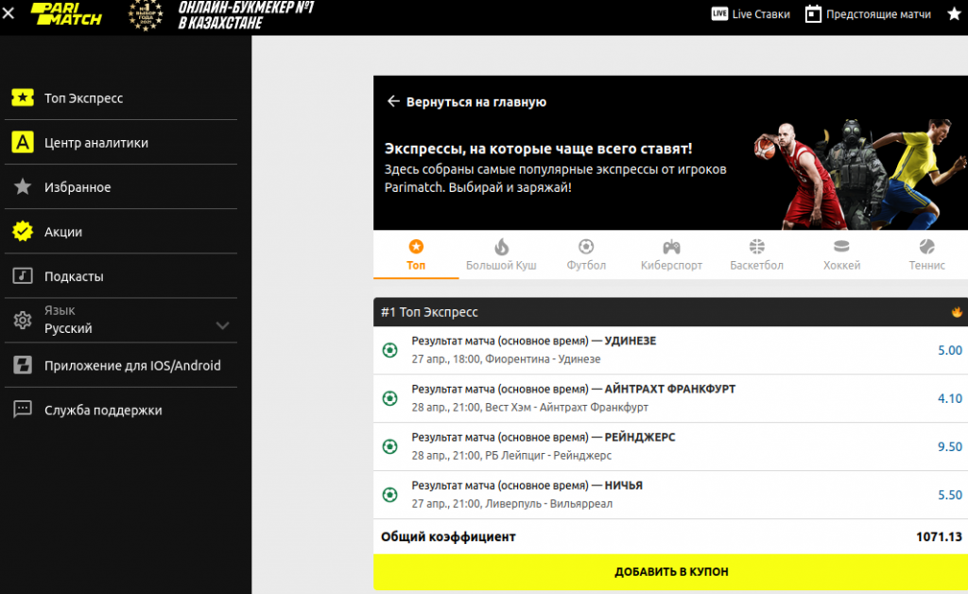The height and width of the screenshot is (594, 968).
Task: Click the chat bubble support icon
Action: [23, 409]
